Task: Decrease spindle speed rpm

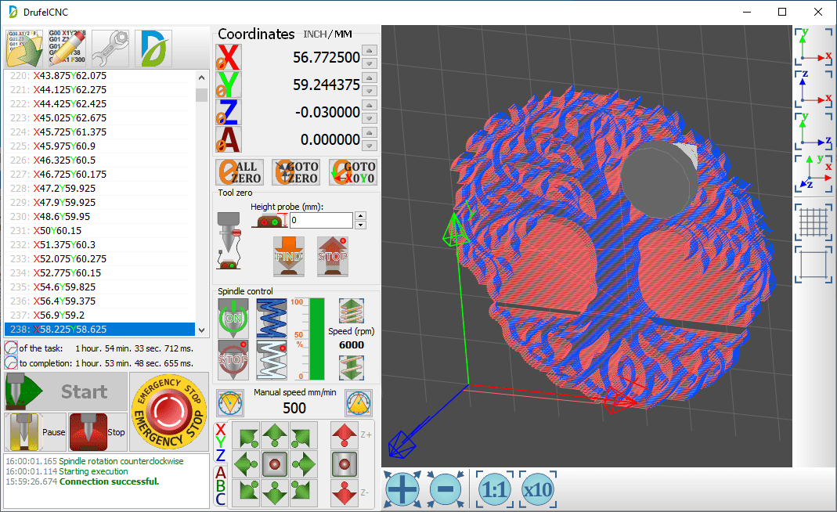Action: pos(352,367)
